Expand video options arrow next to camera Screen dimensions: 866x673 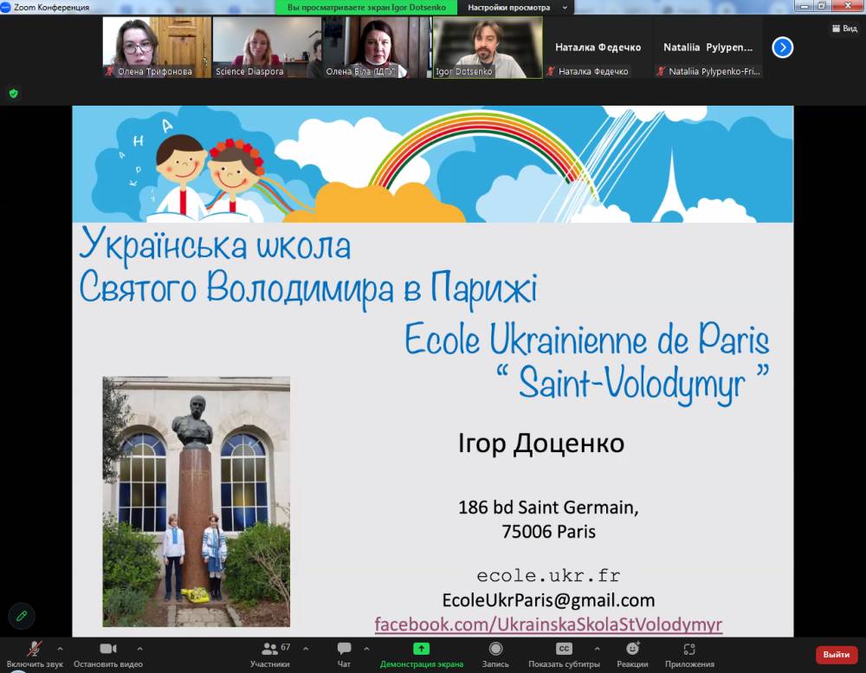tap(139, 648)
